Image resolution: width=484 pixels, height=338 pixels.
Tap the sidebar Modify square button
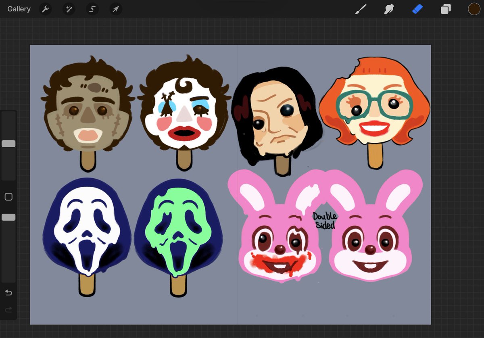tap(8, 197)
